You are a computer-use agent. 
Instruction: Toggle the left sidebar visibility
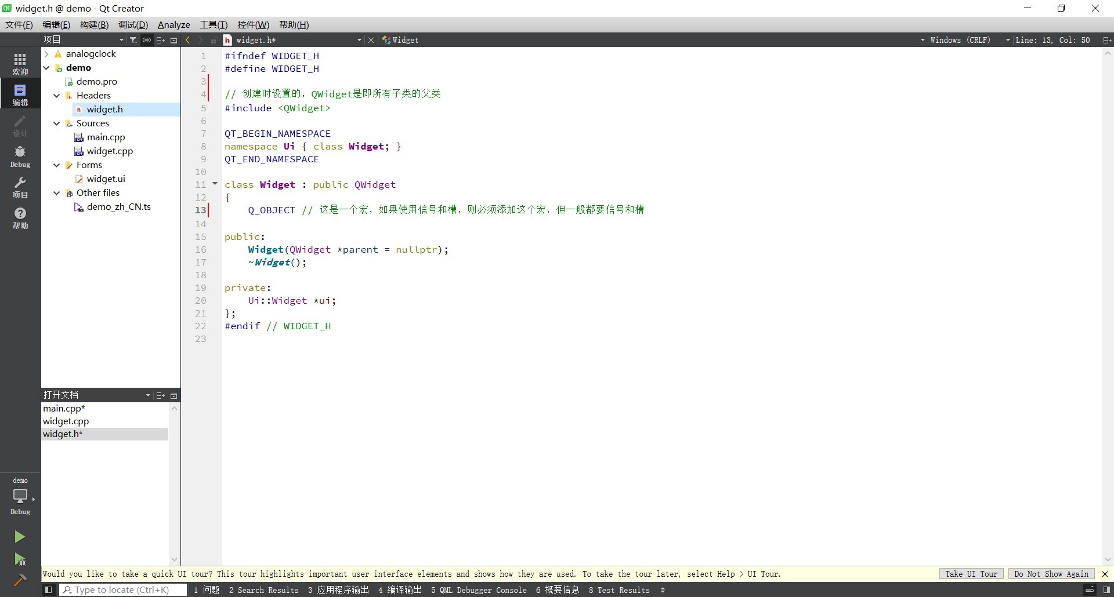click(49, 590)
